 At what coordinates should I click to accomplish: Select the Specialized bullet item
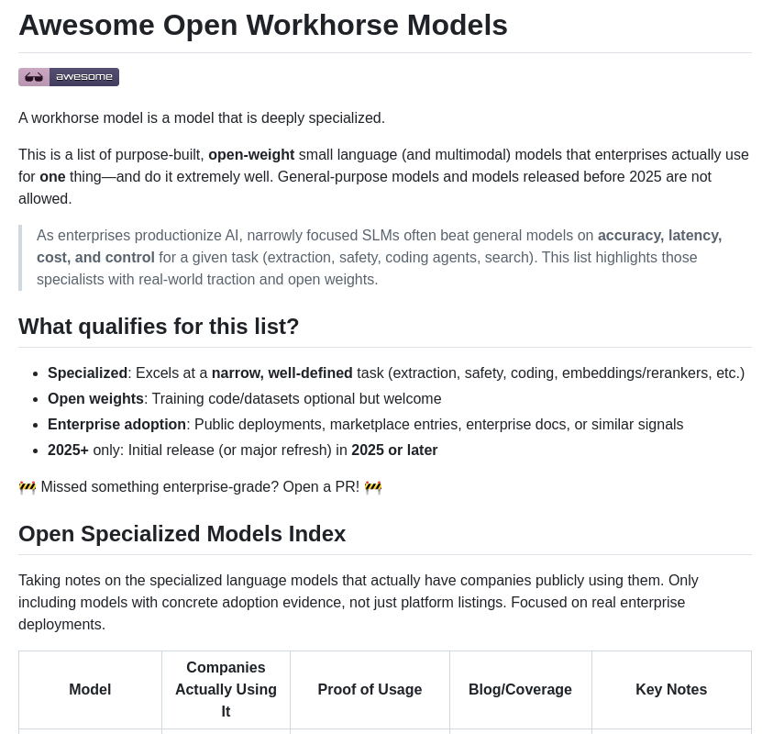click(87, 373)
